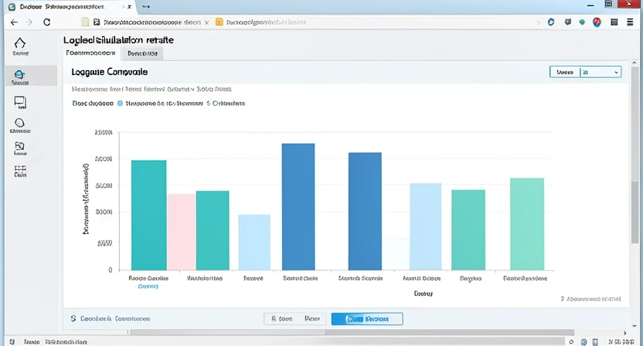Click the browser forward arrow
This screenshot has width=643, height=346.
[x=29, y=22]
